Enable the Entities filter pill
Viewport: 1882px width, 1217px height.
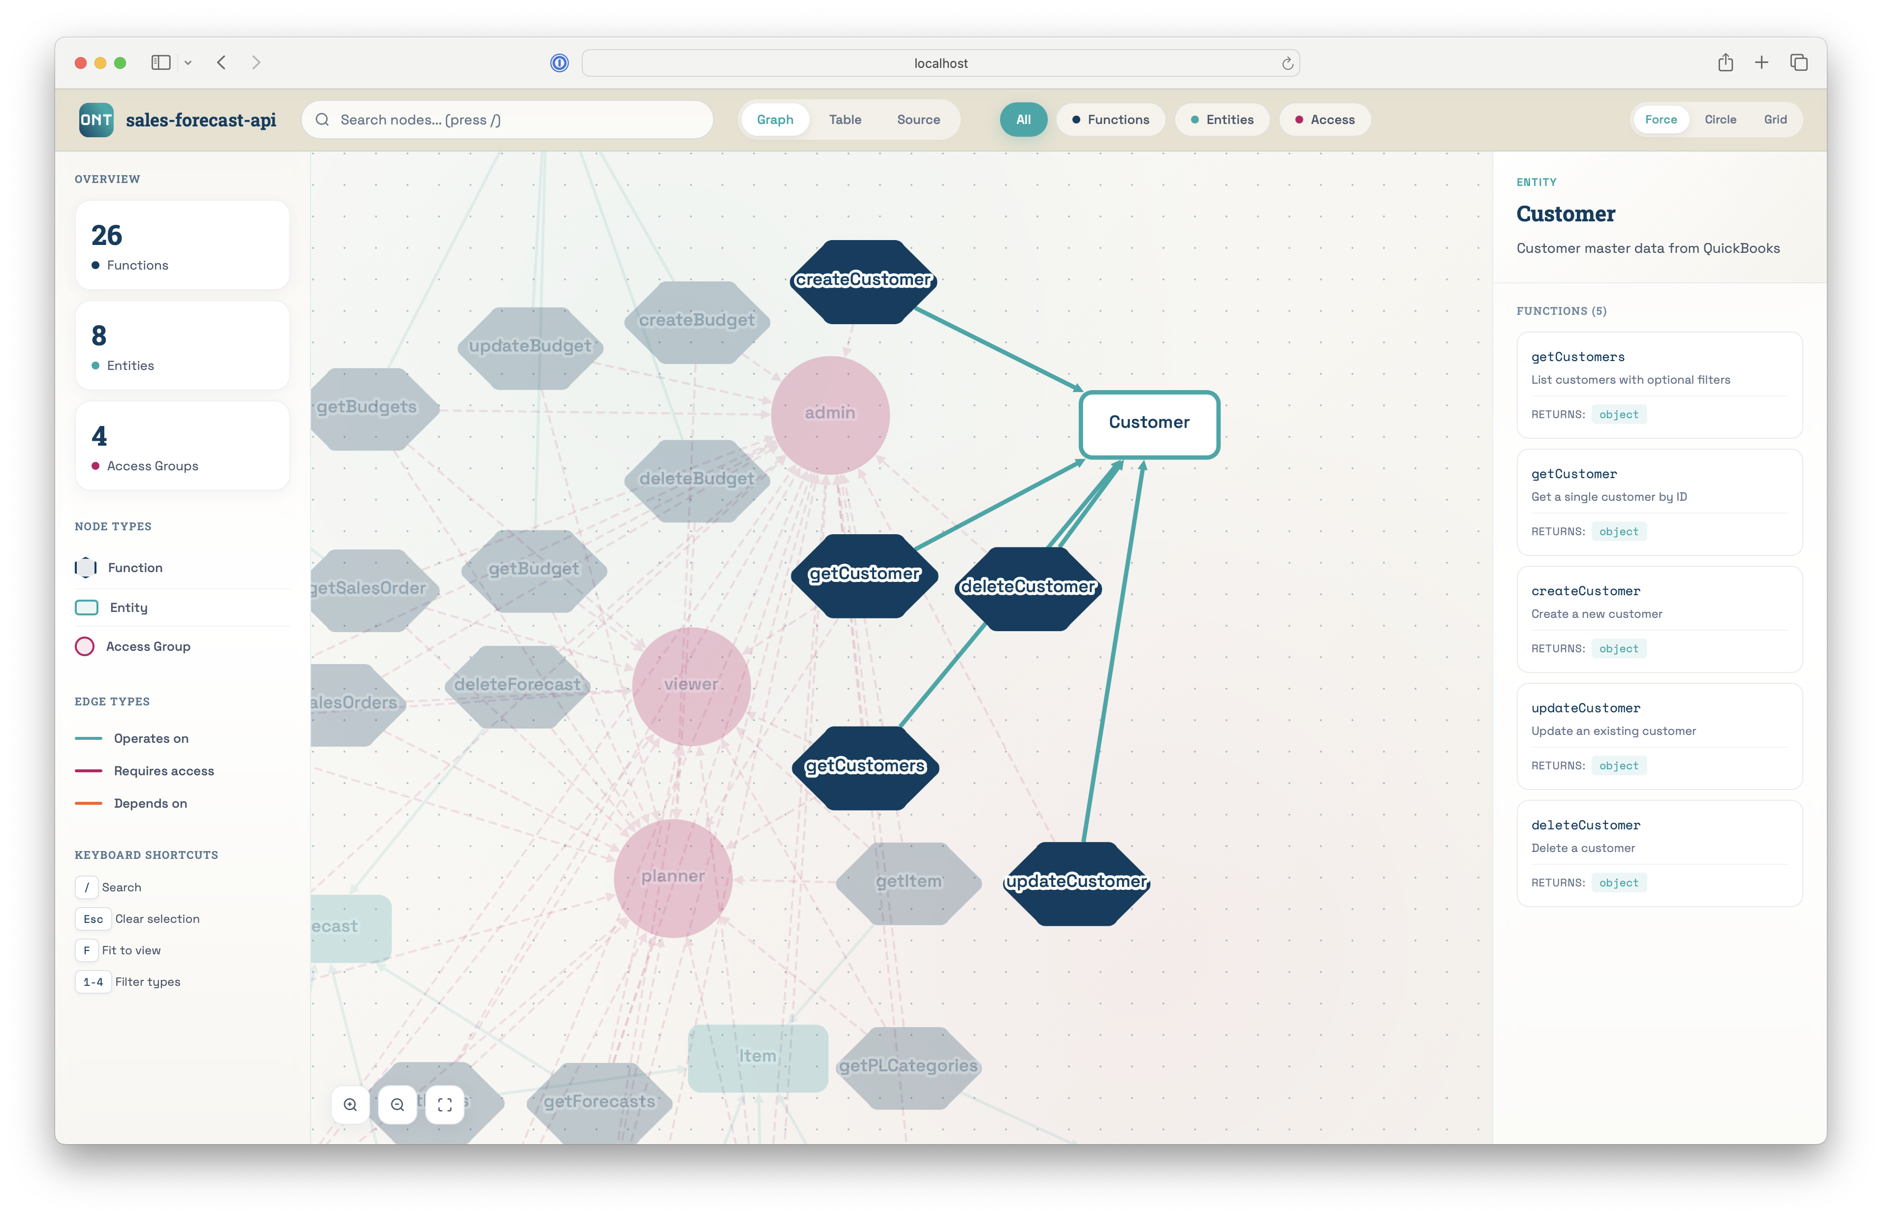pyautogui.click(x=1222, y=120)
